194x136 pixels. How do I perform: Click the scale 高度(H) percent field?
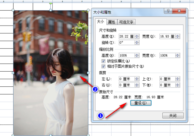[126, 55]
